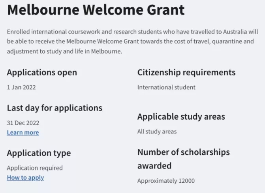Click 'Enrolled international coursework' opening text

coord(53,32)
